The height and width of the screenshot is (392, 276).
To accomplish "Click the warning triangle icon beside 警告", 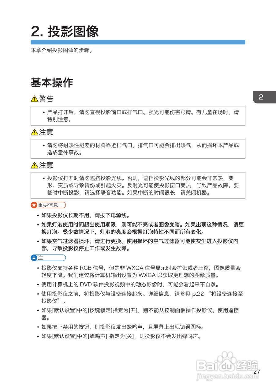I will tap(34, 99).
